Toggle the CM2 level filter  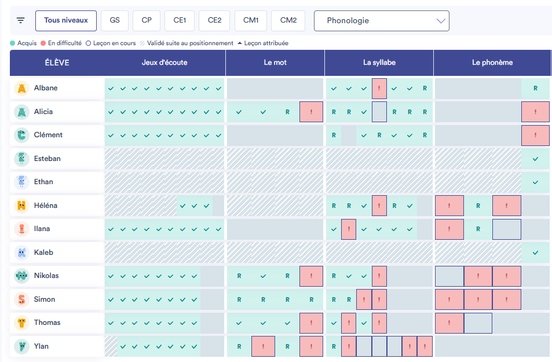click(288, 21)
